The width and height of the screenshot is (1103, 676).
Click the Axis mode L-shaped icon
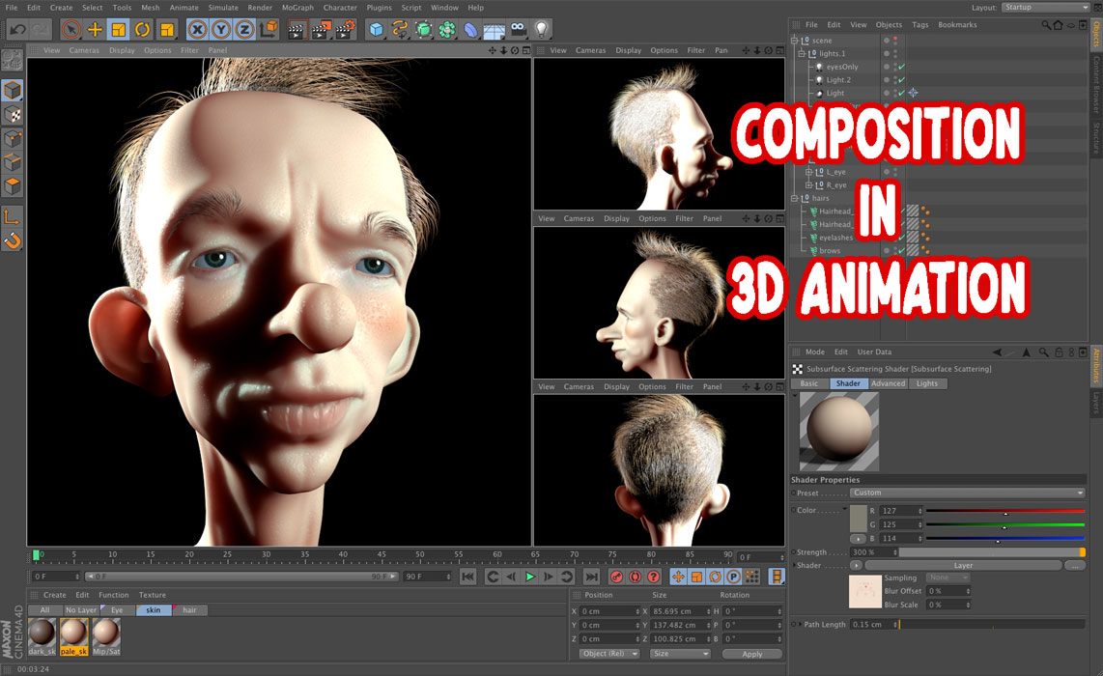click(x=12, y=216)
